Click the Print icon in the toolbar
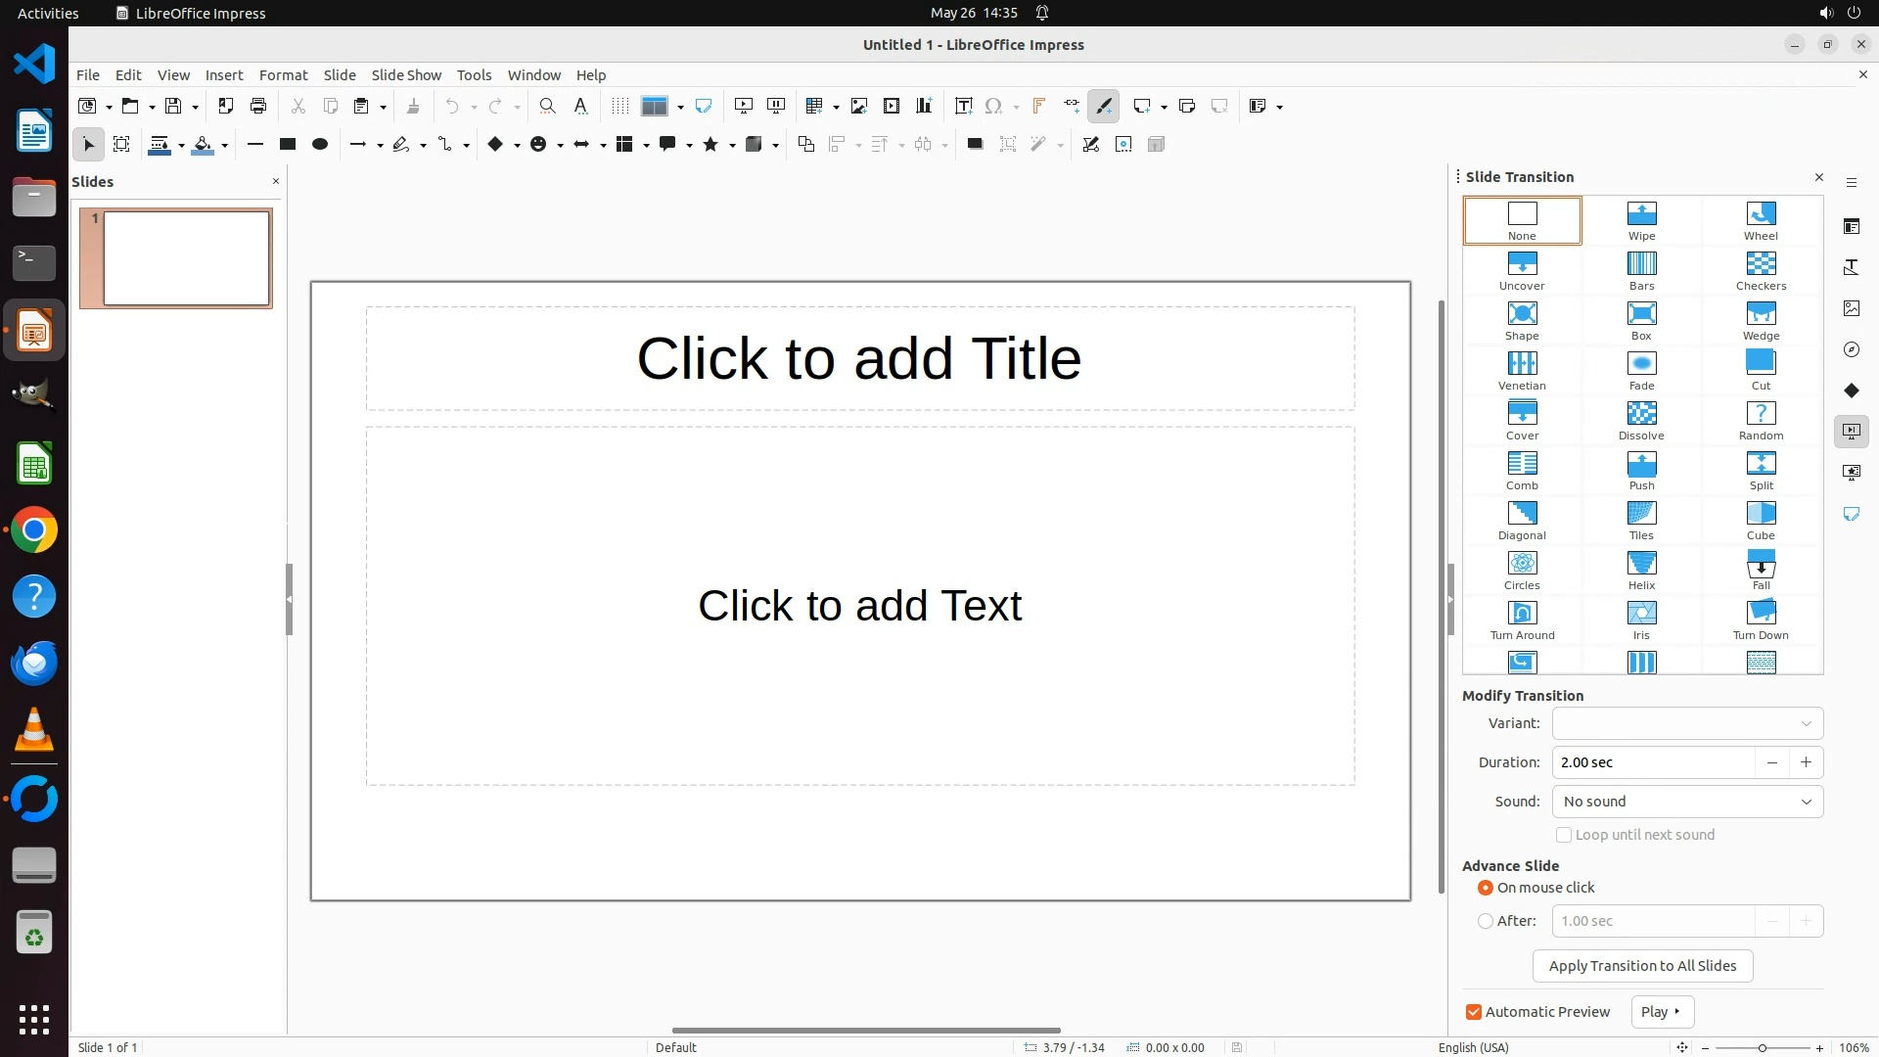This screenshot has width=1879, height=1057. coord(258,106)
